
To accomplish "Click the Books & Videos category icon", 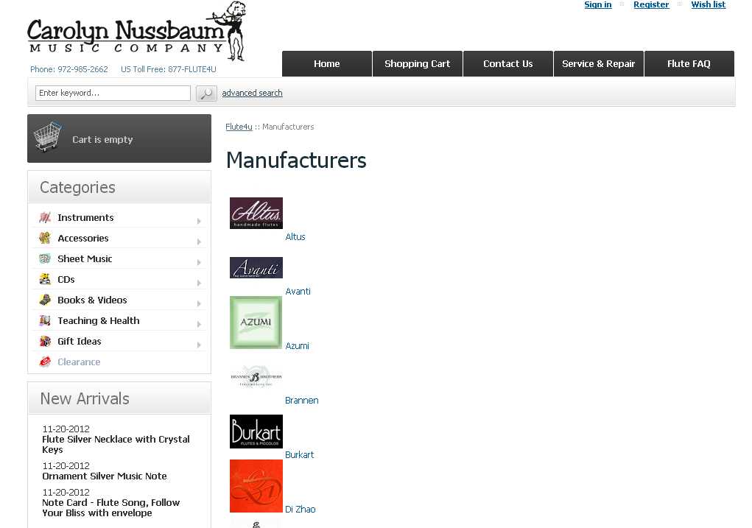I will (45, 300).
